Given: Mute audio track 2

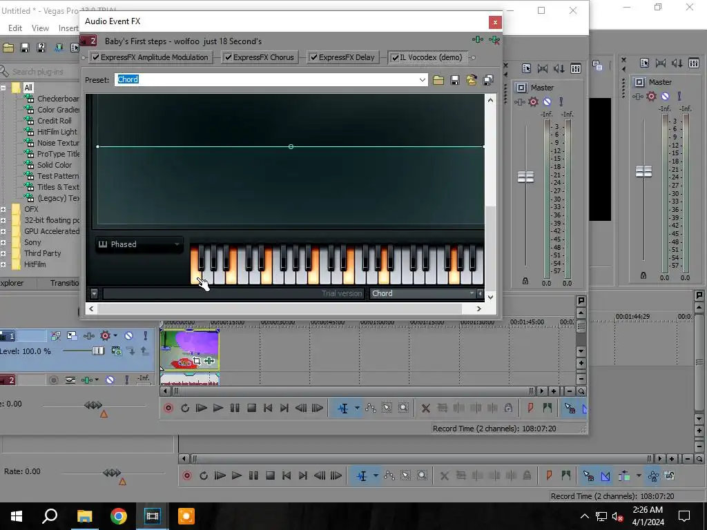Looking at the screenshot, I should click(x=110, y=380).
